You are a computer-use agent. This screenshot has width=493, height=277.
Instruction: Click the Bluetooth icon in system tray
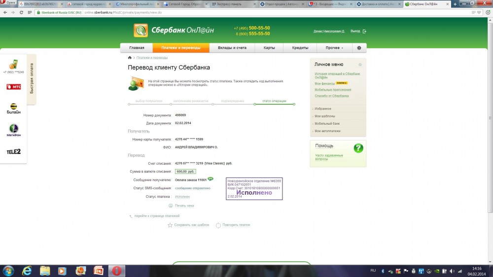pos(383,271)
